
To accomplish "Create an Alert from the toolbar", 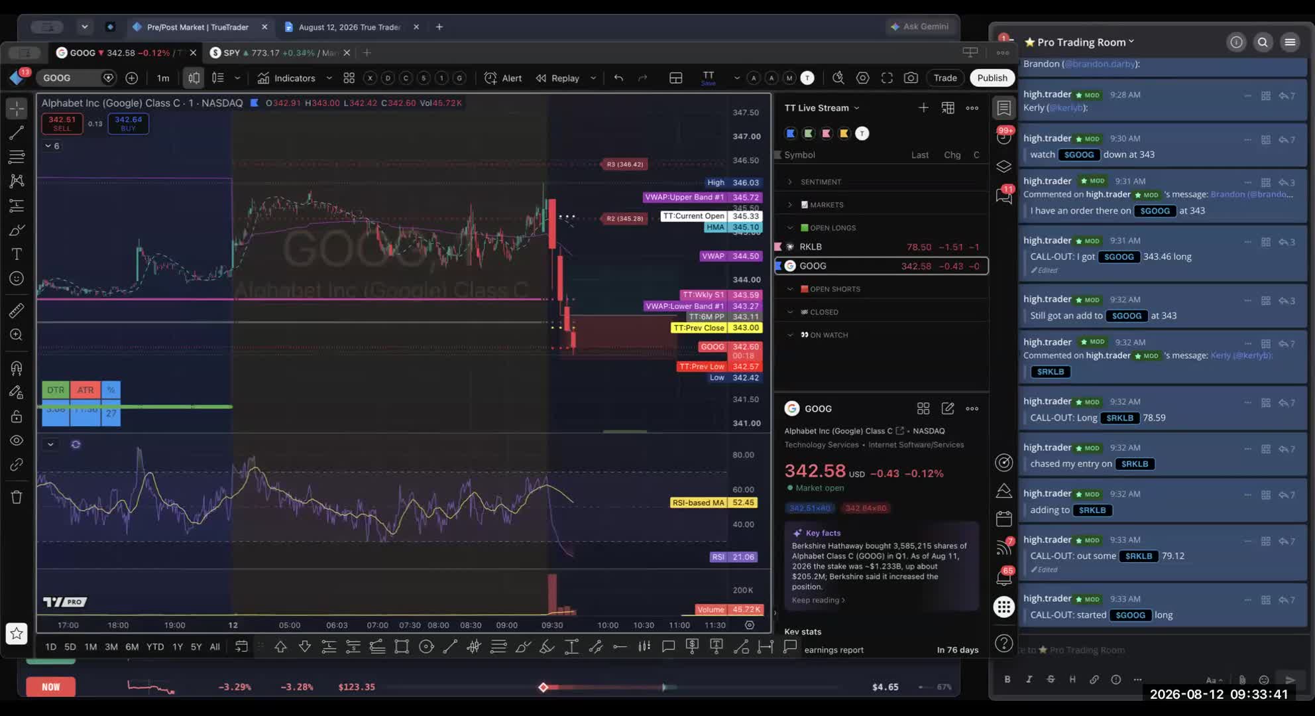I will [503, 78].
